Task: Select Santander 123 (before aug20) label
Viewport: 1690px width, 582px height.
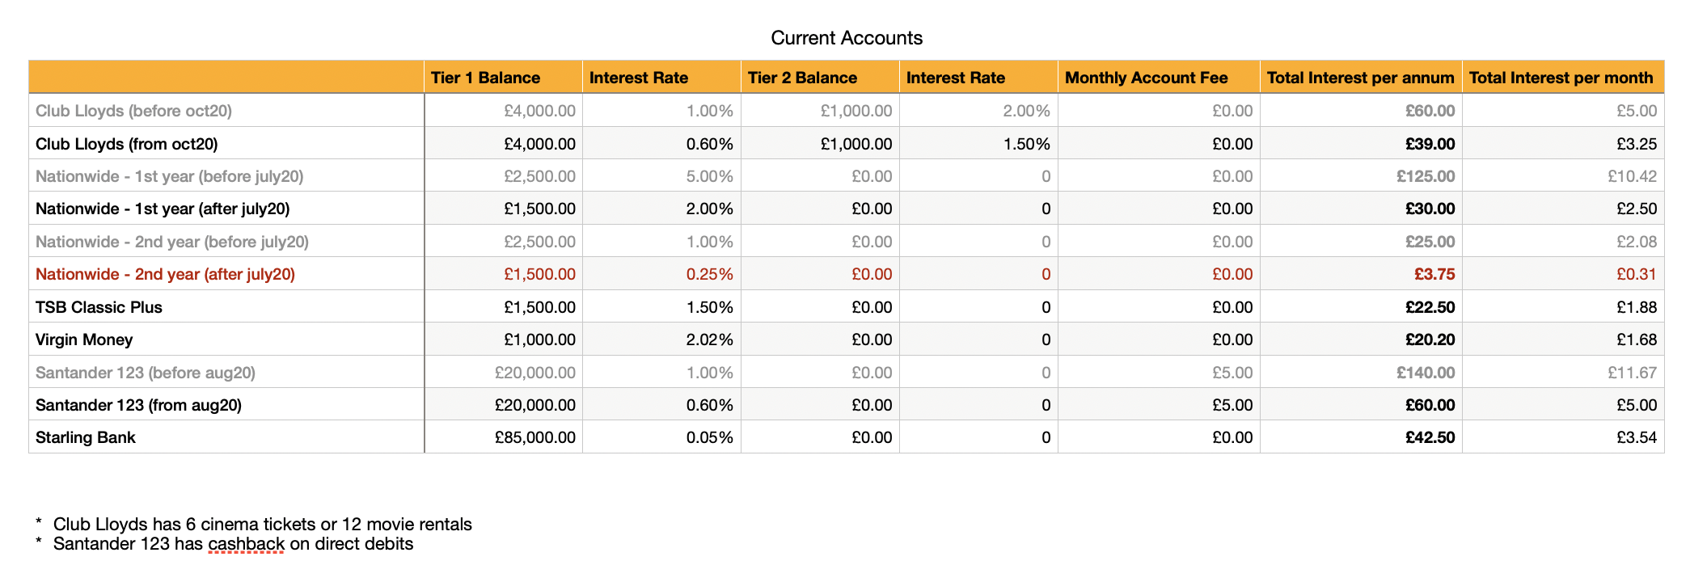Action: pyautogui.click(x=146, y=373)
